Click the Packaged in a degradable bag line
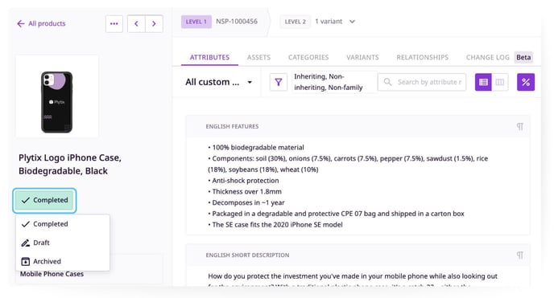This screenshot has width=554, height=298. [336, 214]
